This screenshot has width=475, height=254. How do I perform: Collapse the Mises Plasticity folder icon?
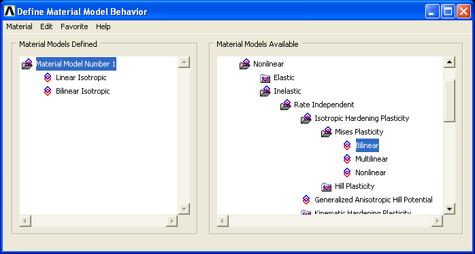(x=327, y=132)
